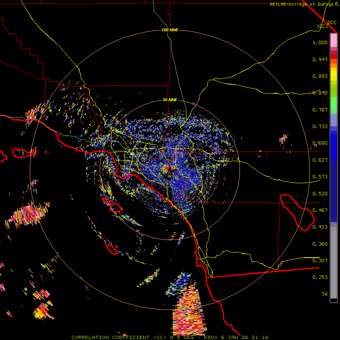
Task: Pick the bright green segment of the color bar
Action: point(334,103)
